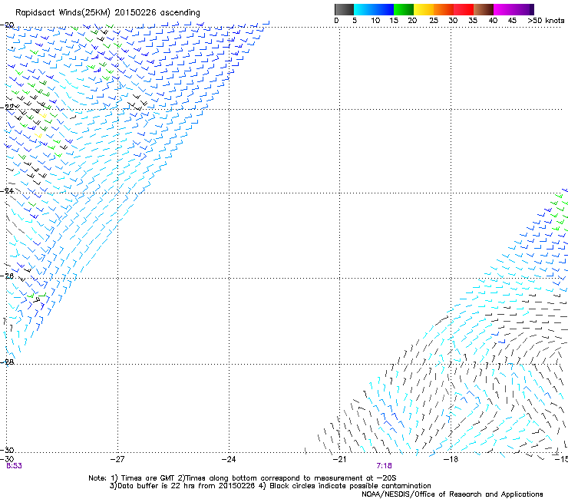Screen dimensions: 568x499
Task: Click the '-21' longitude axis label
Action: point(339,459)
